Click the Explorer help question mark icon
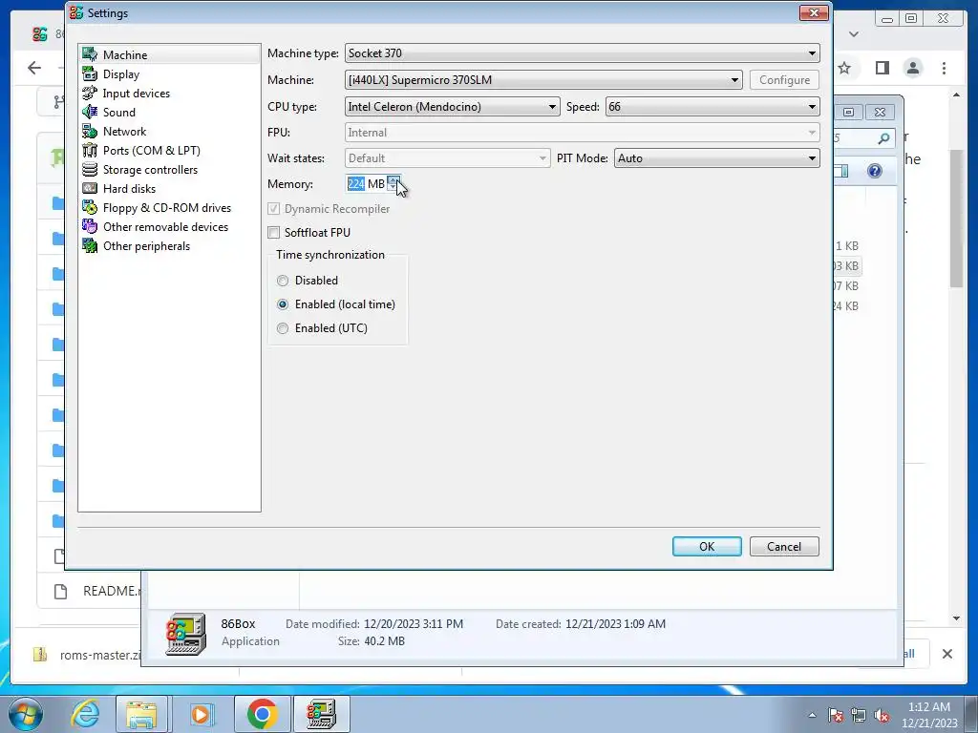This screenshot has height=733, width=978. (x=875, y=171)
